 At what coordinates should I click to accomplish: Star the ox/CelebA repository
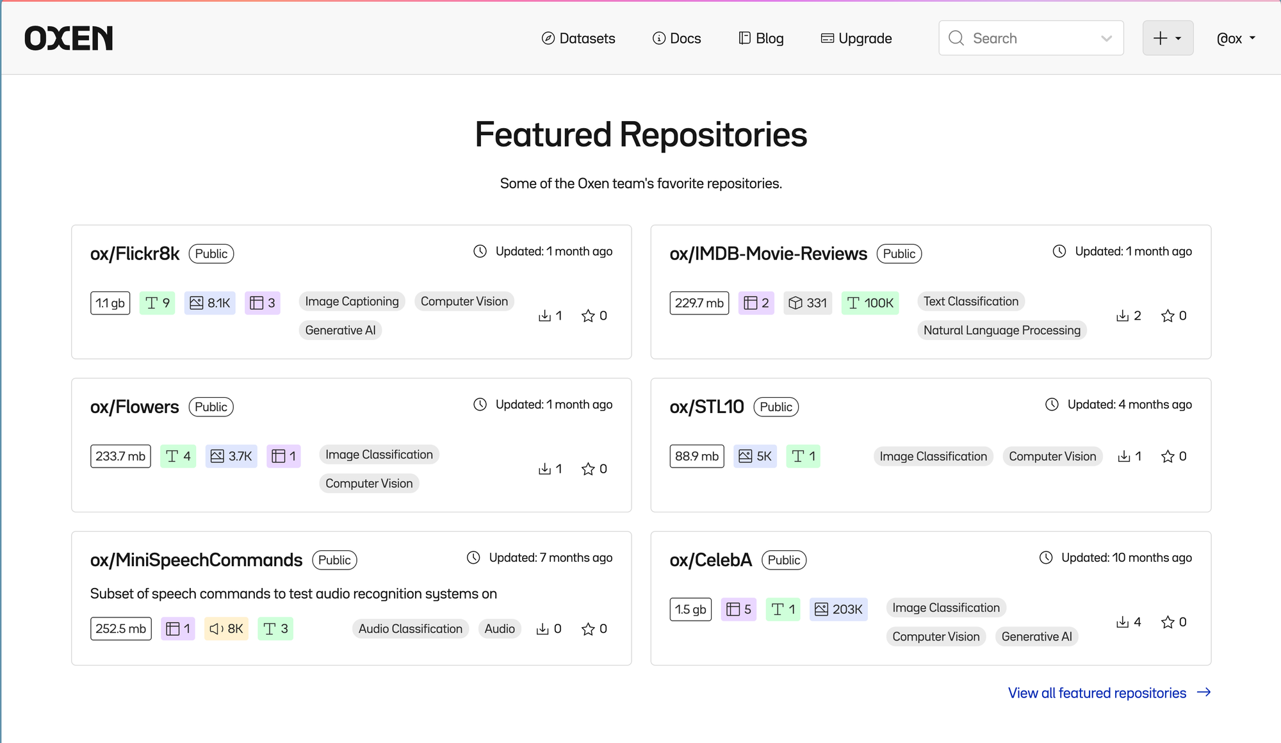1168,622
